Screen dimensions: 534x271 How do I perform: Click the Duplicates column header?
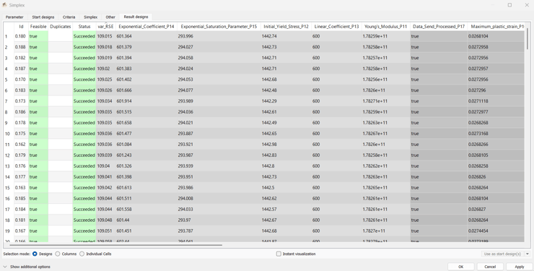[61, 27]
